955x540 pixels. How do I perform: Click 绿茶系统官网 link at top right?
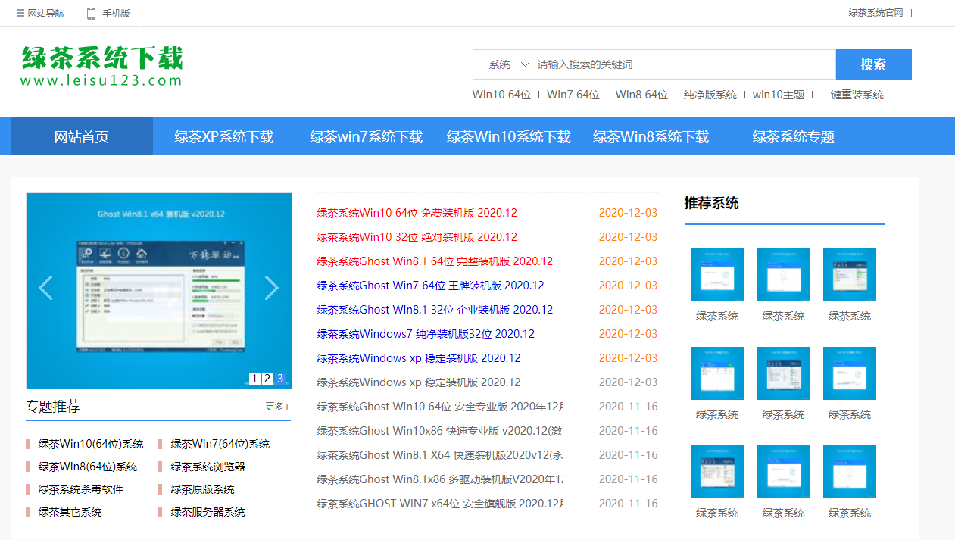pyautogui.click(x=875, y=13)
